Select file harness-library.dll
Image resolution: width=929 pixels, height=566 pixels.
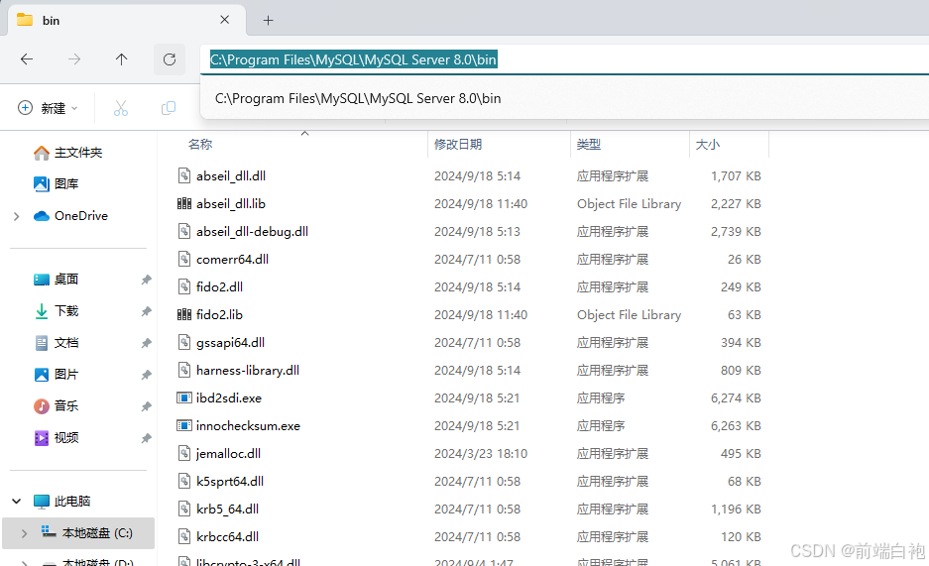tap(248, 371)
